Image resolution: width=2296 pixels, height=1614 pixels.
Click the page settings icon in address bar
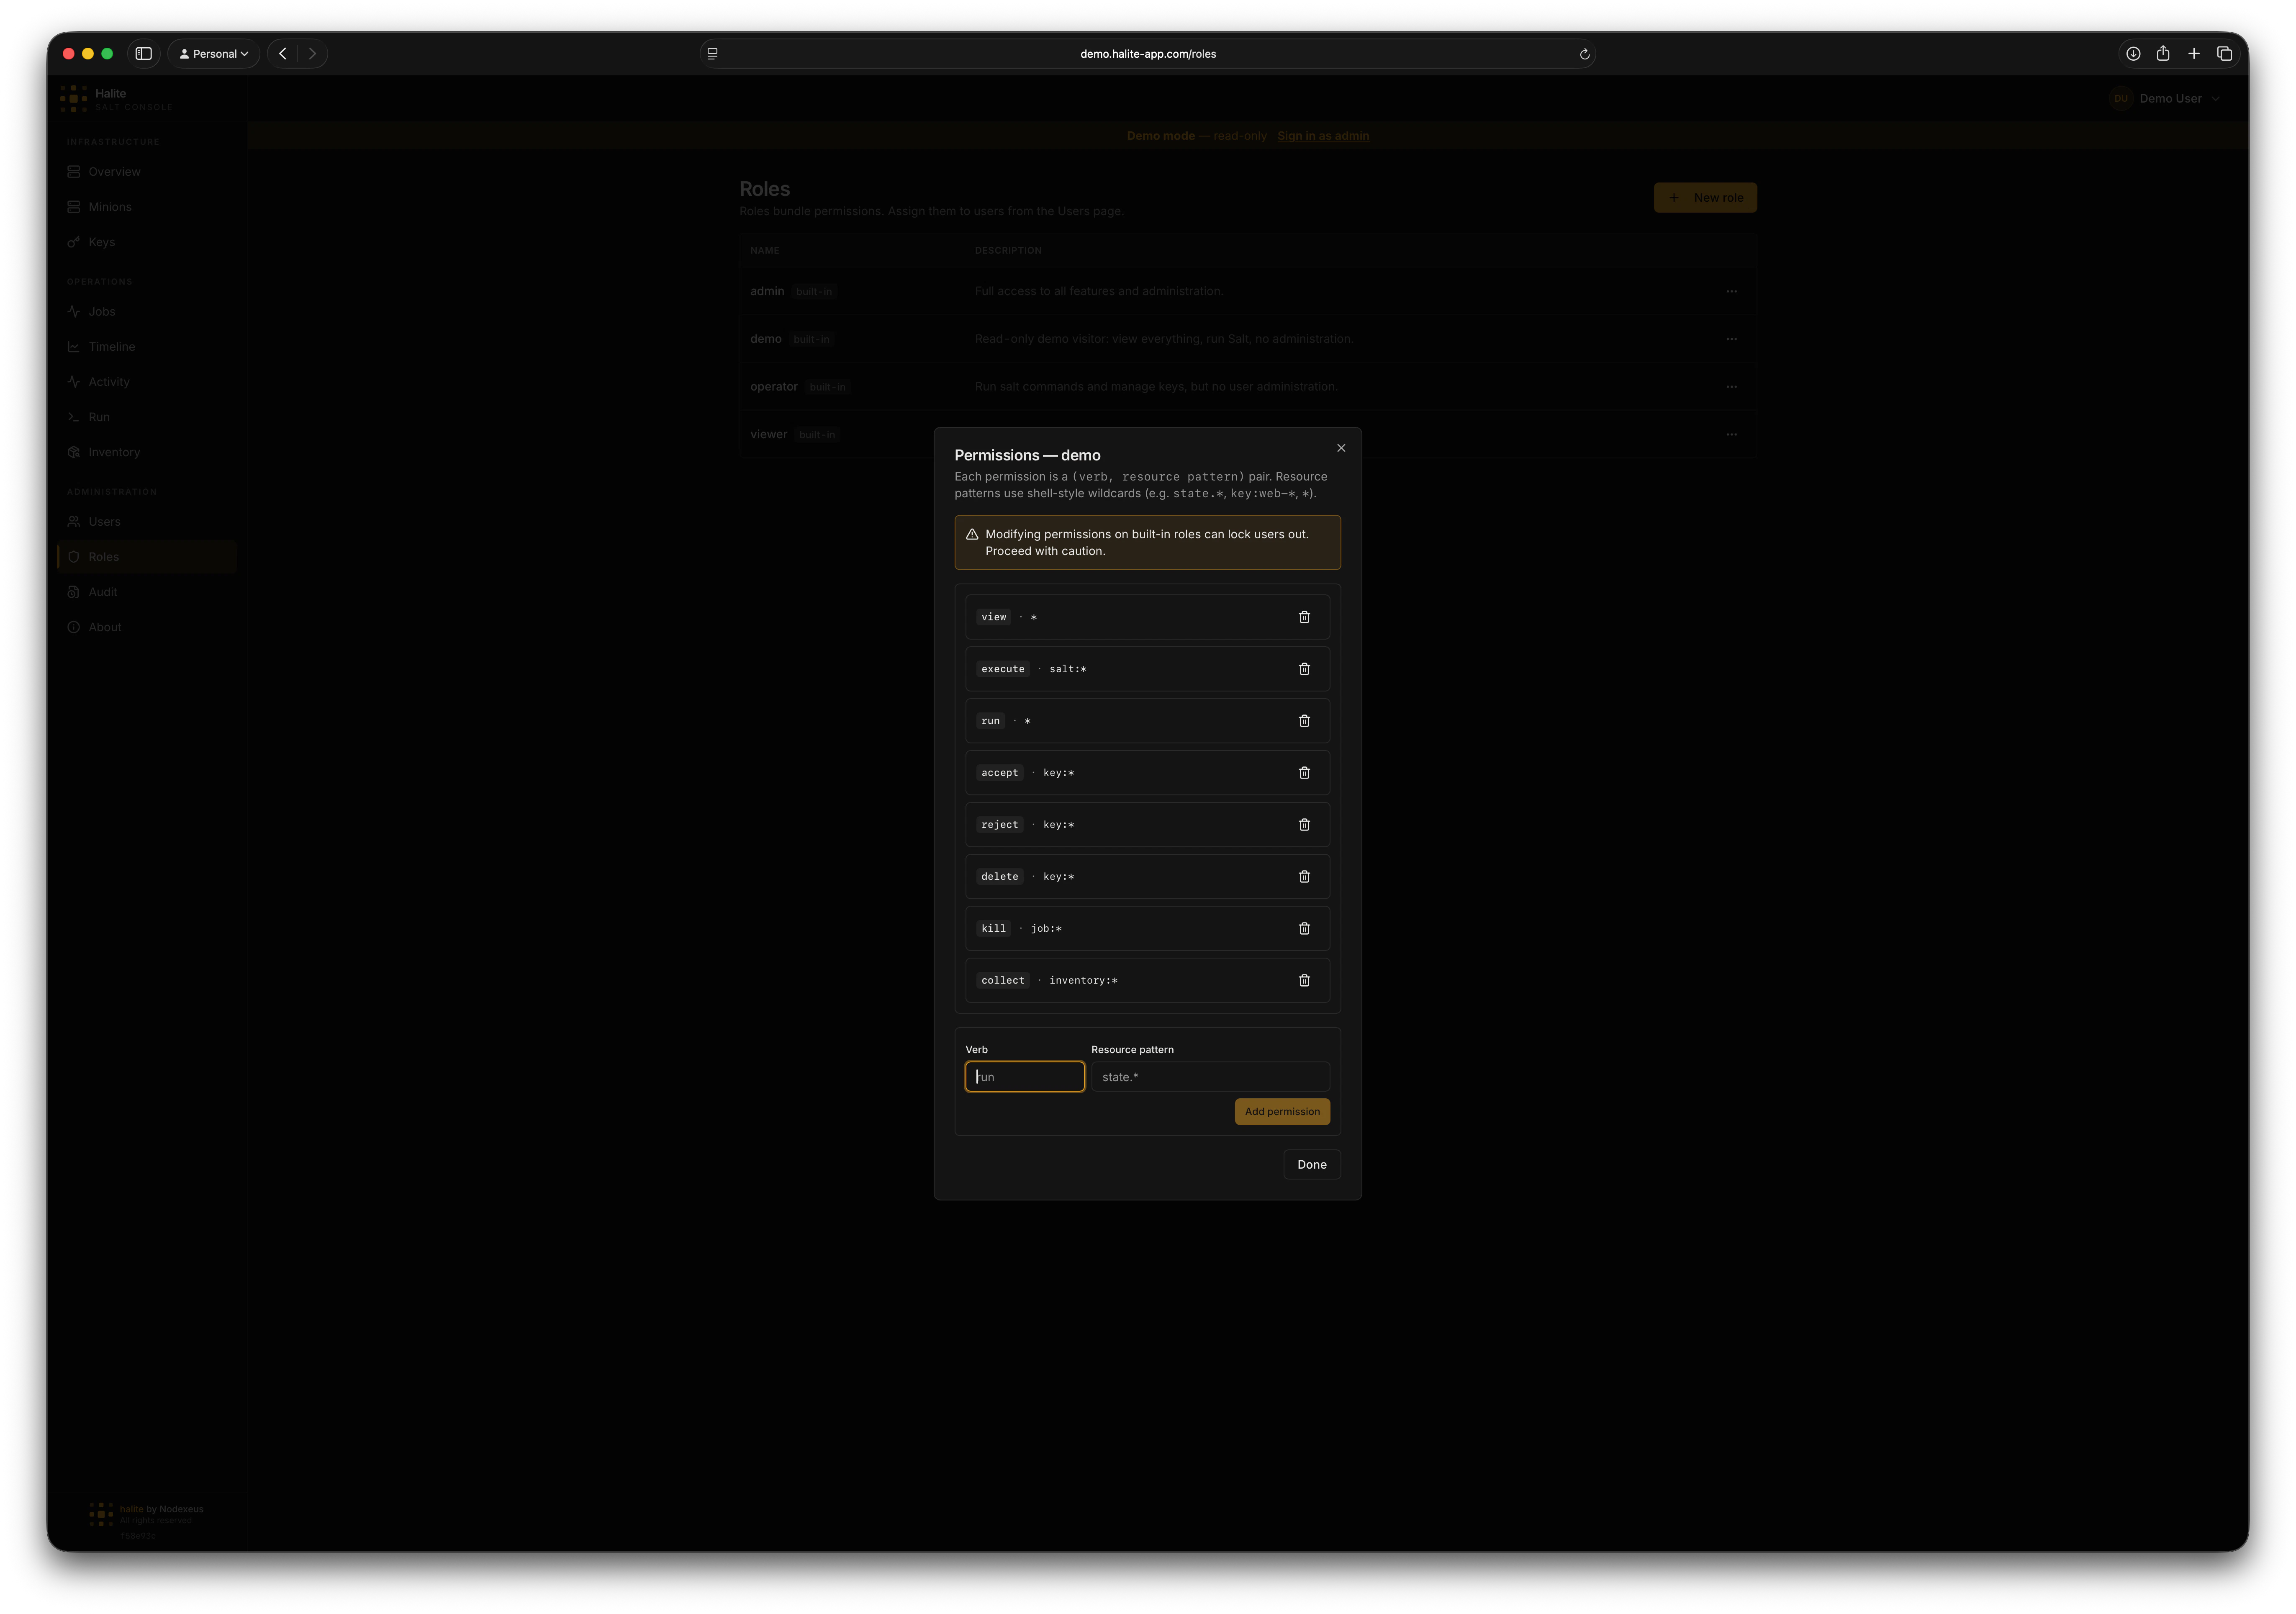(x=712, y=54)
